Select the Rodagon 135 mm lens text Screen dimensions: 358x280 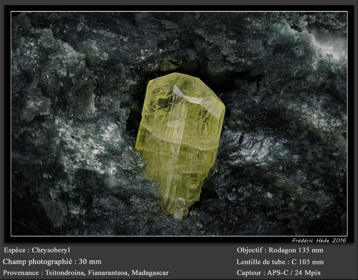point(296,250)
